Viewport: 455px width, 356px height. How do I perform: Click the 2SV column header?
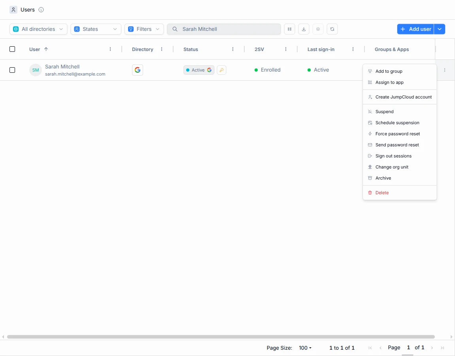(259, 49)
